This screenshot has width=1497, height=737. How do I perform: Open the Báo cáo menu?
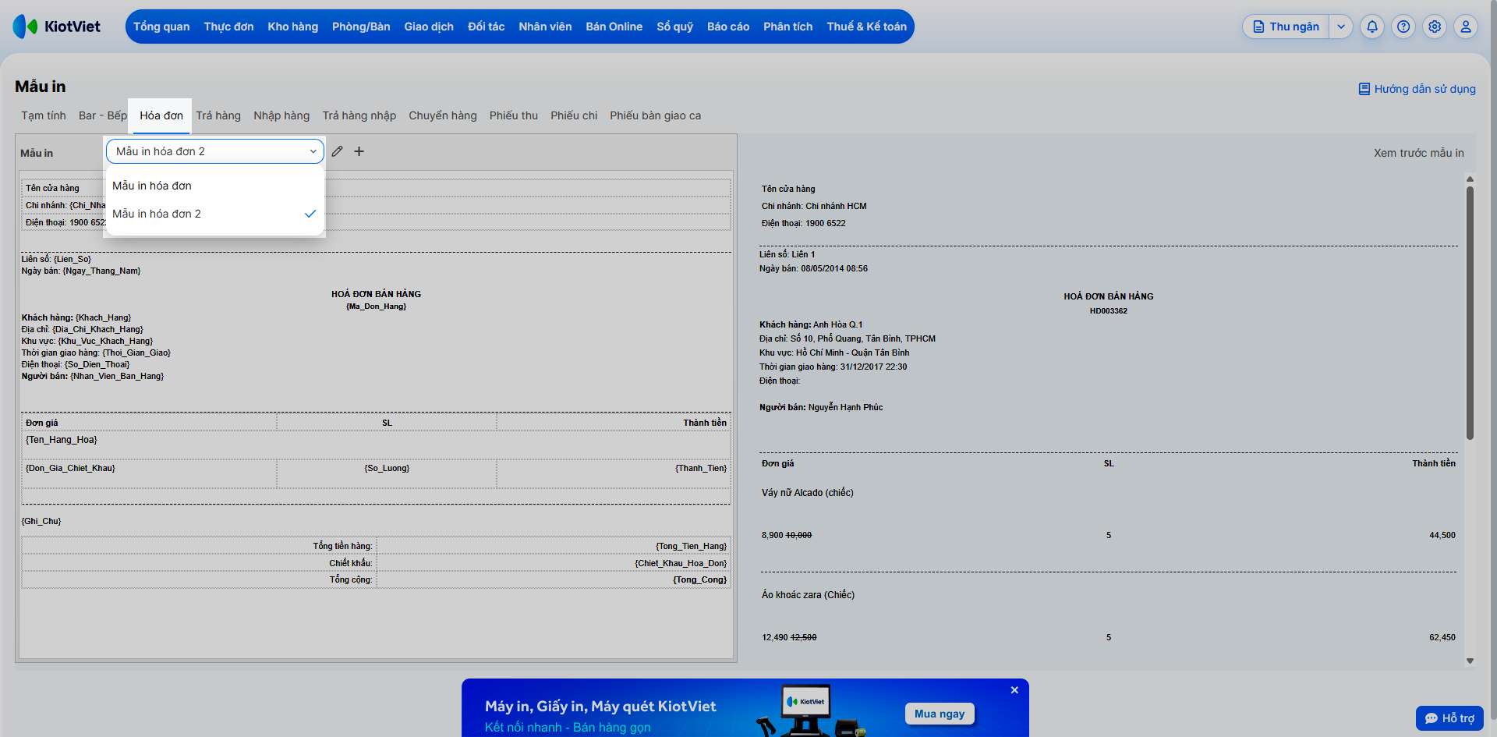tap(728, 27)
